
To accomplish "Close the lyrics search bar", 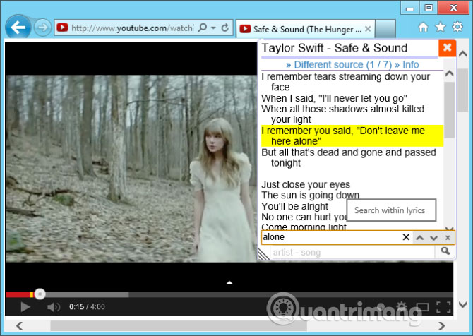I will [x=448, y=238].
